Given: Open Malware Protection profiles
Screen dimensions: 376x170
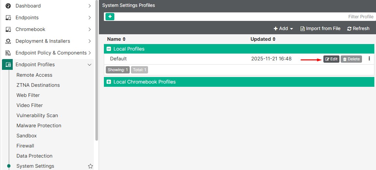Looking at the screenshot, I should pos(39,126).
